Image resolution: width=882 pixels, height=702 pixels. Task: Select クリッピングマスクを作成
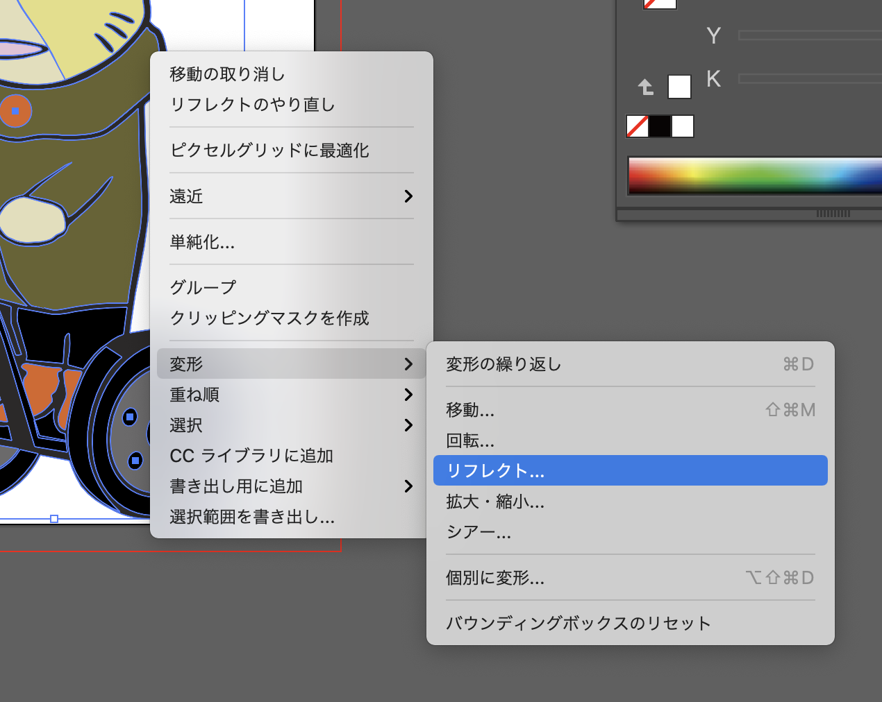tap(269, 318)
